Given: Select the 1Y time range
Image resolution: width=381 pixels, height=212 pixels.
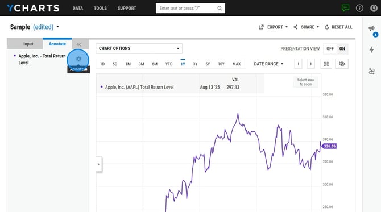Looking at the screenshot, I should pyautogui.click(x=183, y=64).
